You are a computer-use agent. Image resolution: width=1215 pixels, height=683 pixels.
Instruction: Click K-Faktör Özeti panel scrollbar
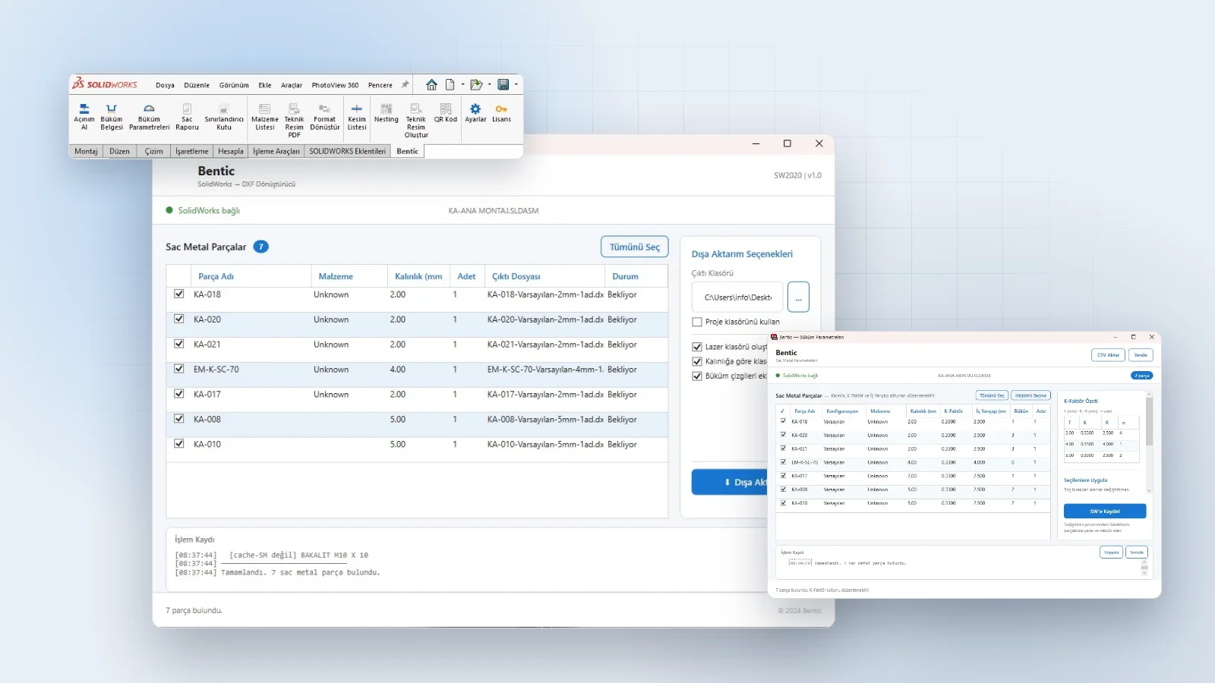1149,422
